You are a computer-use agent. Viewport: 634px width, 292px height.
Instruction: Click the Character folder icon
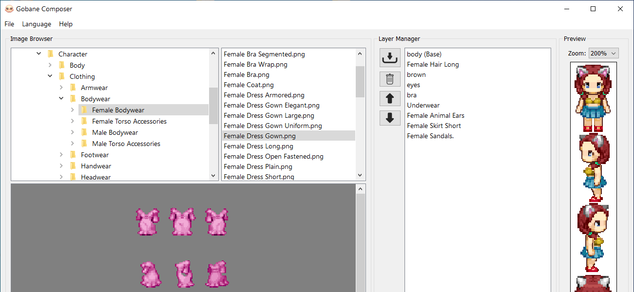[51, 54]
